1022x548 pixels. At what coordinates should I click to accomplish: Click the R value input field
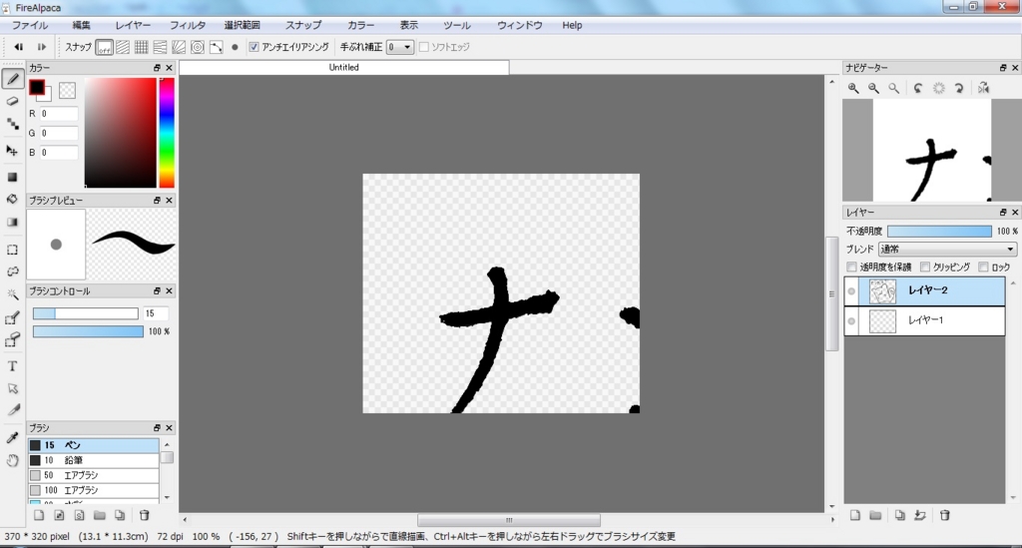(59, 114)
